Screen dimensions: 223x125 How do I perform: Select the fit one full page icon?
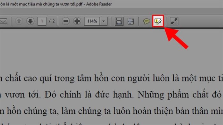tap(131, 21)
